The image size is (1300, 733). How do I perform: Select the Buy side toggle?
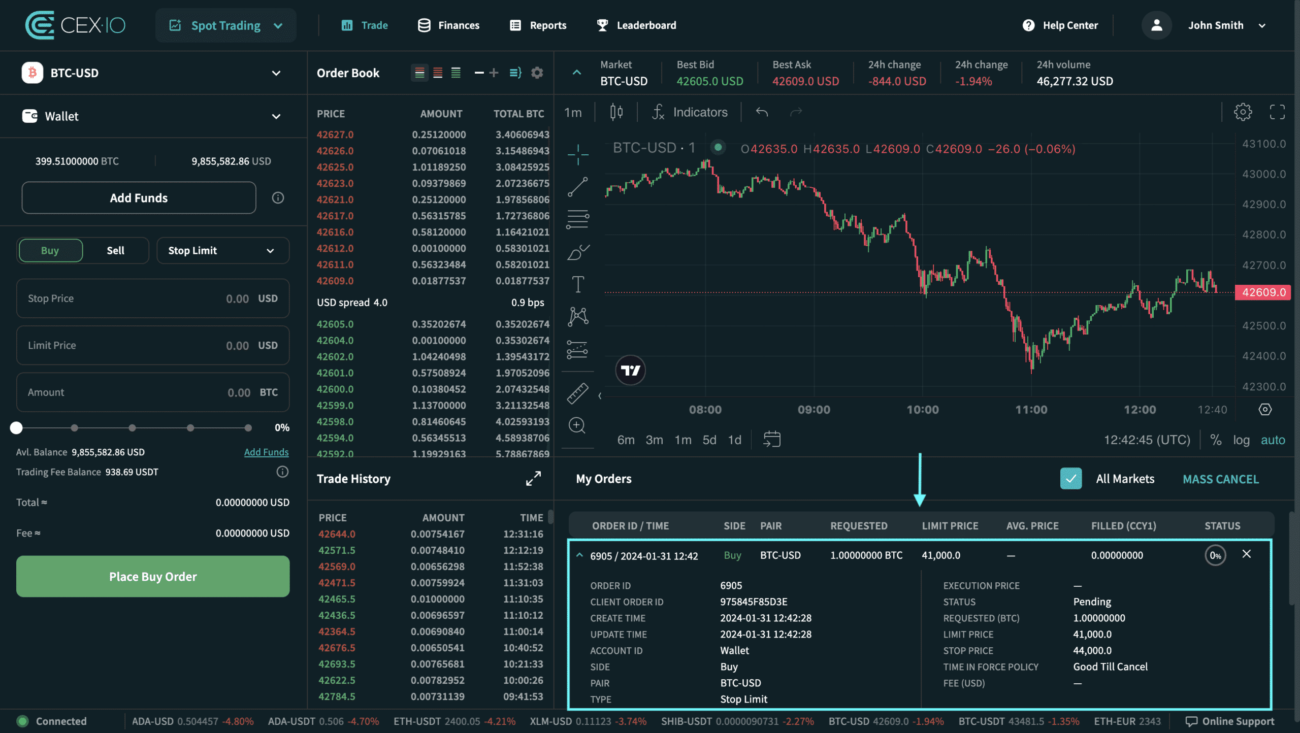point(50,250)
